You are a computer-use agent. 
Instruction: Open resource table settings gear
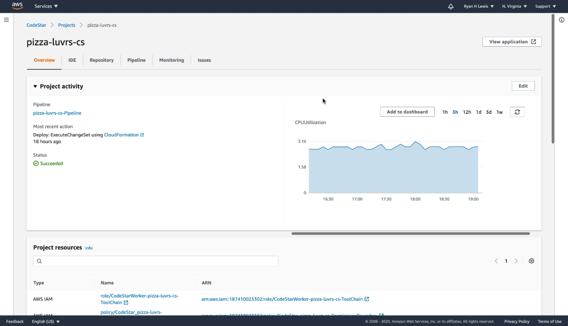pos(531,261)
